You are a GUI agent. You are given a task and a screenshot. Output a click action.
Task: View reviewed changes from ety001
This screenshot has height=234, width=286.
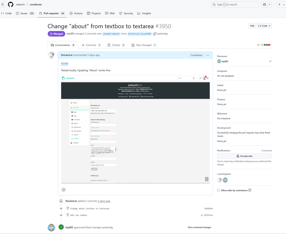pos(199,227)
